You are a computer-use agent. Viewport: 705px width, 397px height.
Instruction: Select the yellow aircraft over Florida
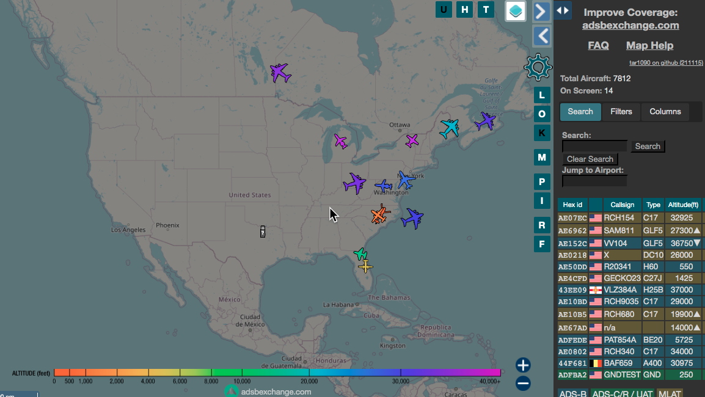tap(365, 267)
